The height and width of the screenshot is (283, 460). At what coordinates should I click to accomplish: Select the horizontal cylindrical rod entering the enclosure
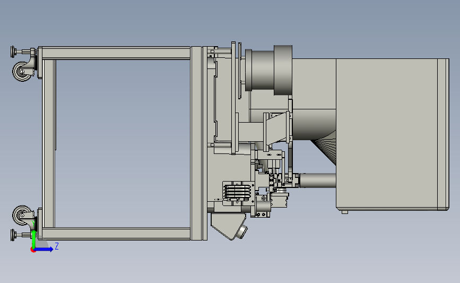317,180
